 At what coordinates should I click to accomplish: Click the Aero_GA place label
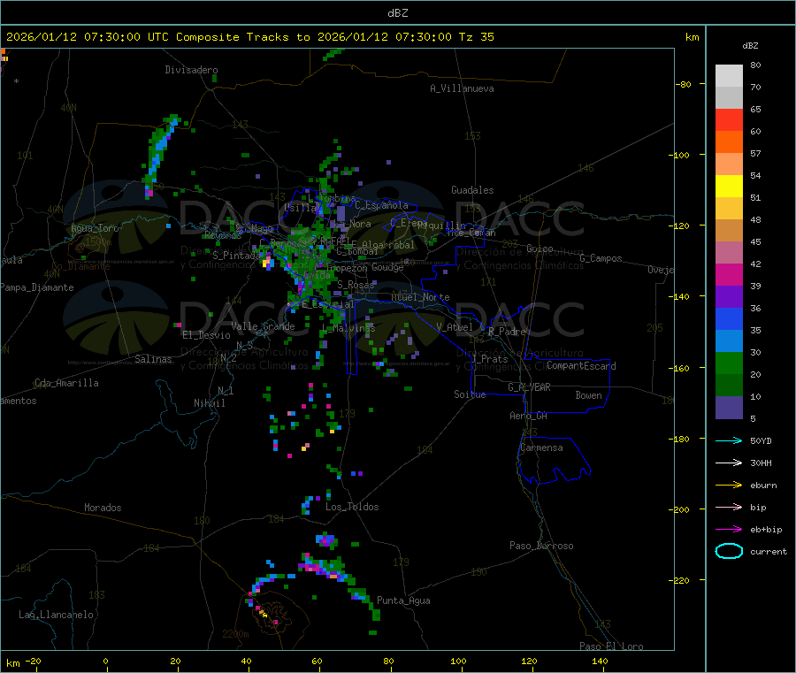coord(529,416)
